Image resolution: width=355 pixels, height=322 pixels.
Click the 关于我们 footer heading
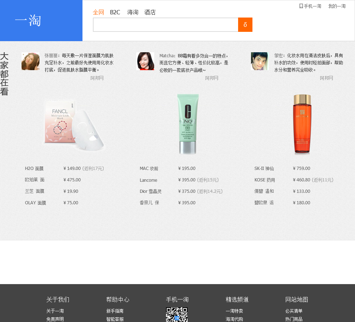(x=58, y=299)
